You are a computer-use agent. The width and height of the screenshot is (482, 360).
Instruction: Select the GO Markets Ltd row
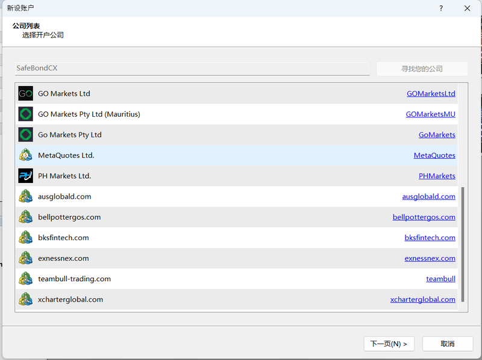[236, 93]
